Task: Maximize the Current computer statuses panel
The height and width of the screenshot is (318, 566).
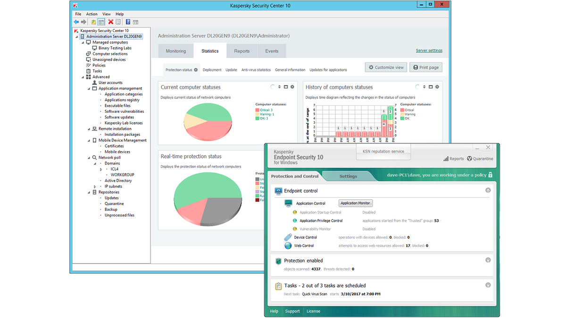Action: pos(286,87)
